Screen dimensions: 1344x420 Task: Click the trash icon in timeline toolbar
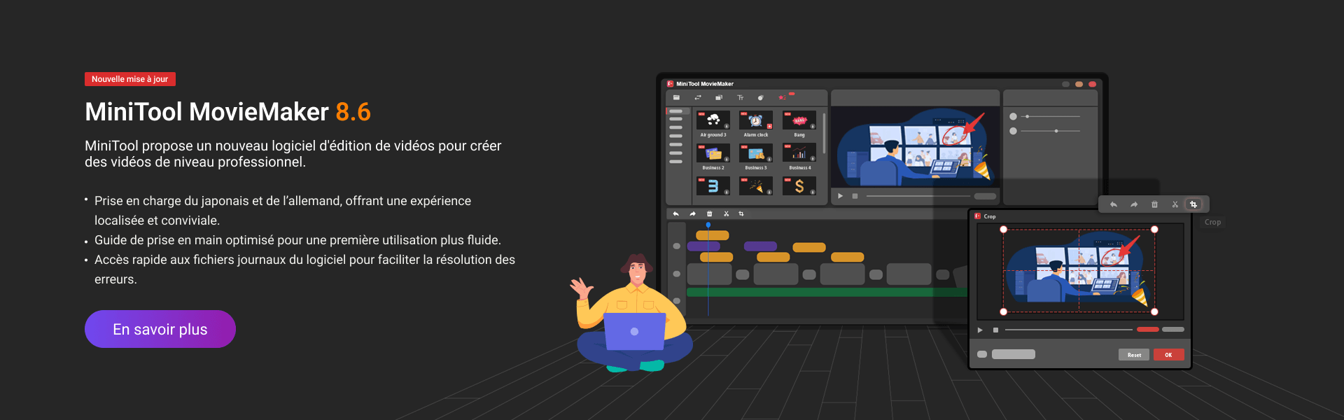709,213
